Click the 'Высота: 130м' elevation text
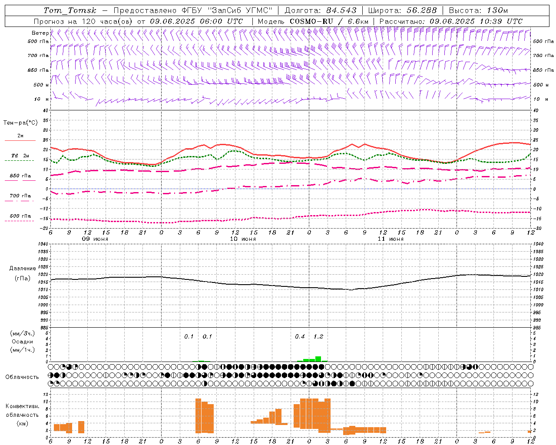Screen dimensions: 556x445 (478, 10)
